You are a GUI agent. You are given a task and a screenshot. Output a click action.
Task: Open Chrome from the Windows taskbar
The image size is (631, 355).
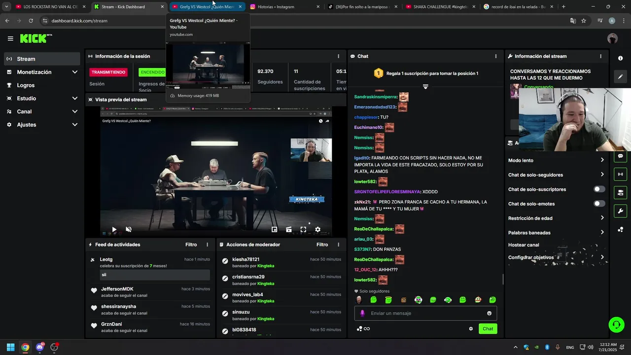pos(25,347)
